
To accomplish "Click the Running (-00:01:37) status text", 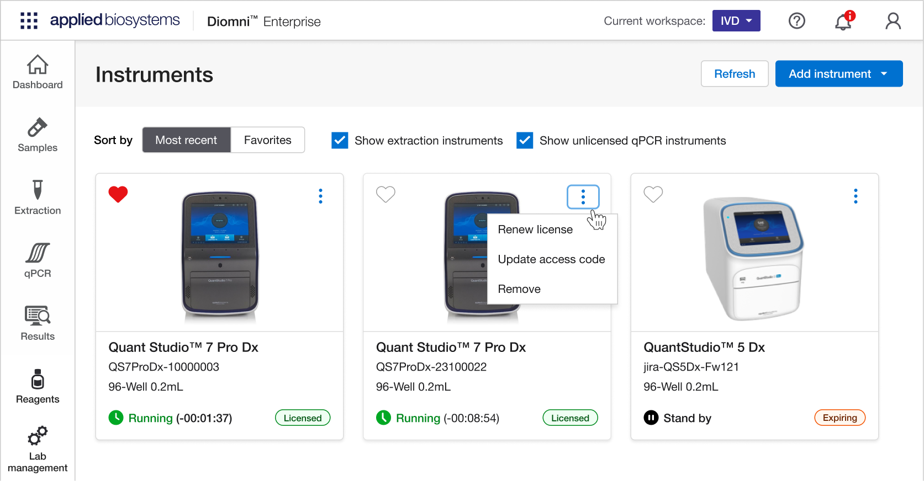I will point(180,418).
